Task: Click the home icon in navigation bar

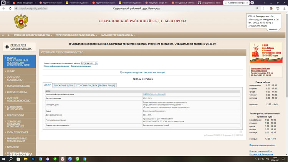Action: click(3, 35)
